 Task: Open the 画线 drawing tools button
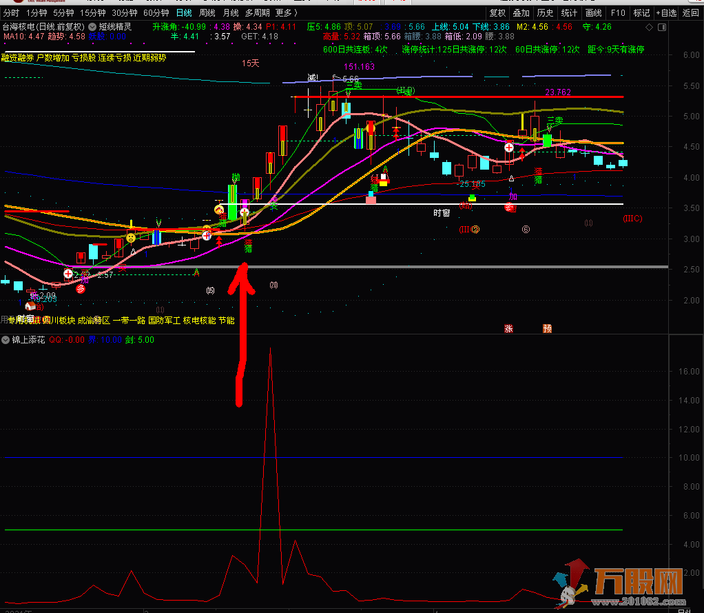click(592, 12)
